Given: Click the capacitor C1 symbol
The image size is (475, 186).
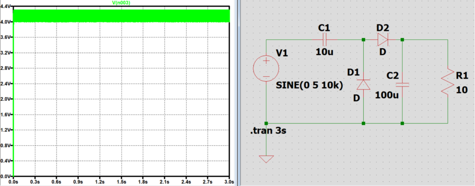Looking at the screenshot, I should 324,39.
